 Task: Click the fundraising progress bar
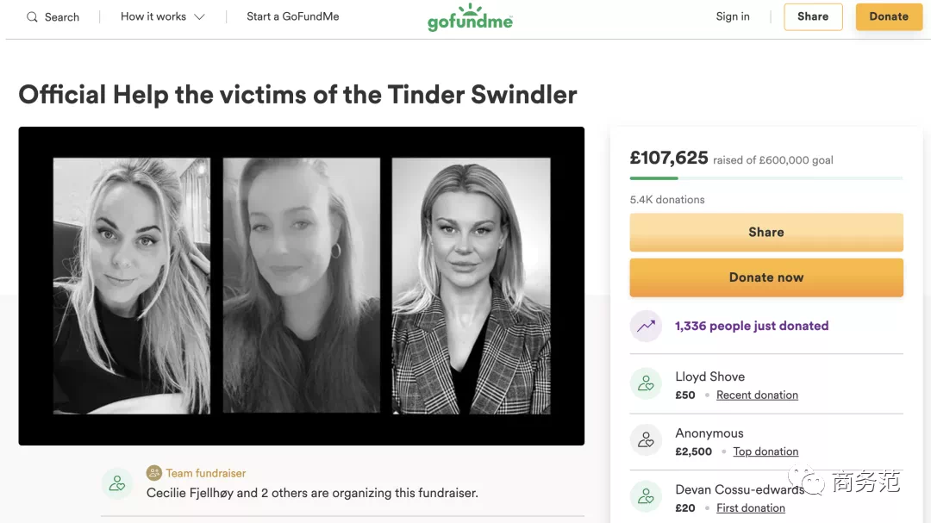[766, 178]
